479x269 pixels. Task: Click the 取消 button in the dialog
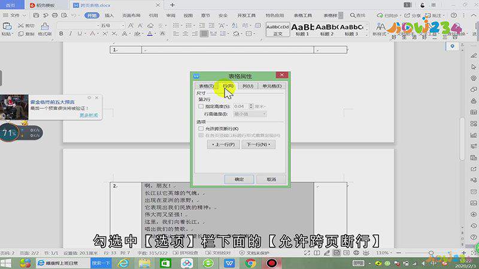coord(271,179)
